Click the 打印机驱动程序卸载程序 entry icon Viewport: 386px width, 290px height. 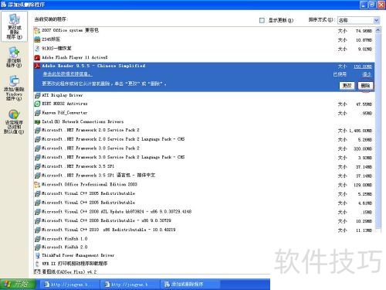tap(37, 264)
